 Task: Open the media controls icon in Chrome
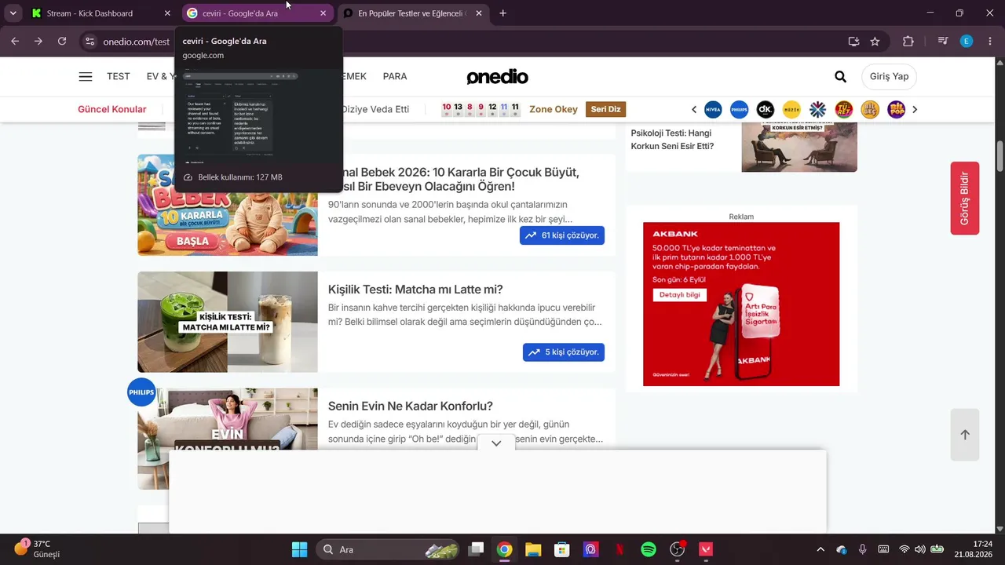point(943,42)
